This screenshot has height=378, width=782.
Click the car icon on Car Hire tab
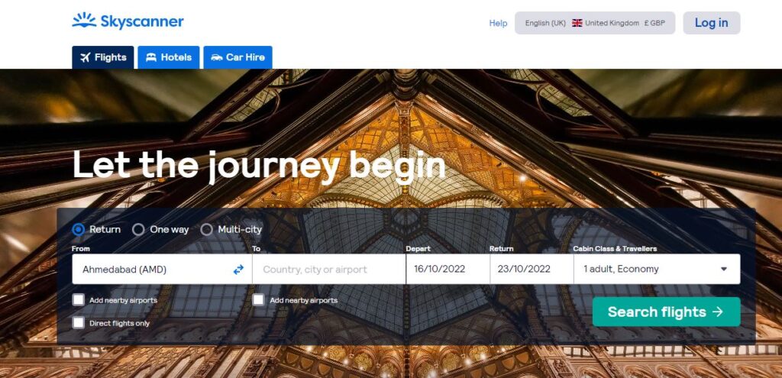216,57
